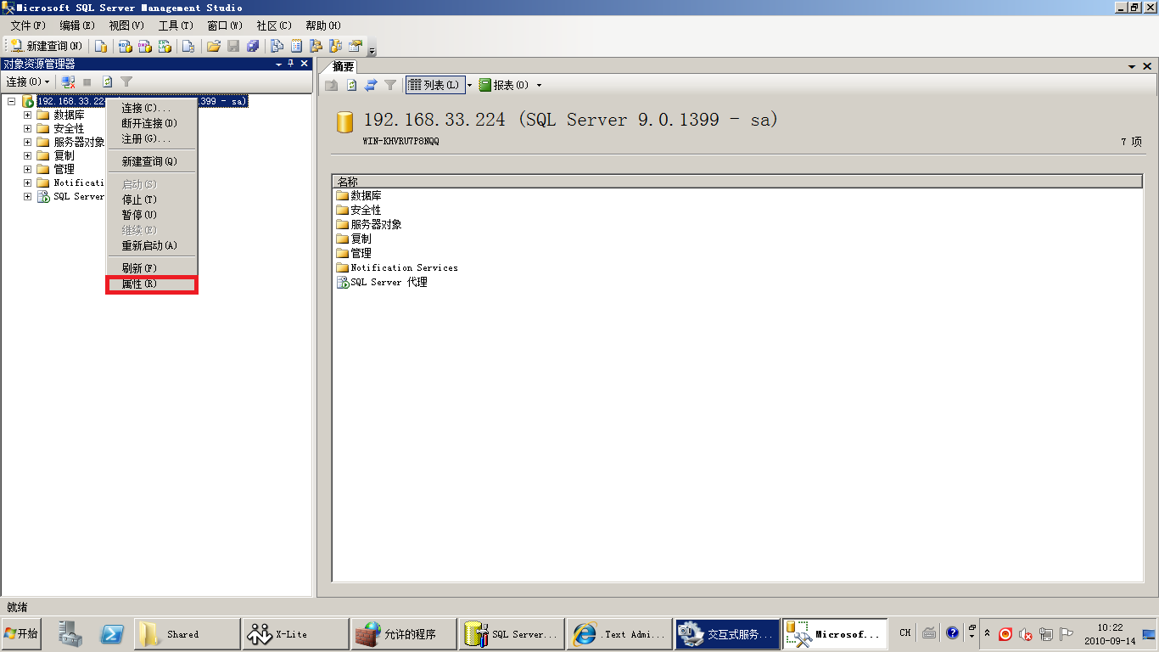Choose 停止(T) from the context menu
Screen dimensions: 1159x652
pyautogui.click(x=152, y=200)
